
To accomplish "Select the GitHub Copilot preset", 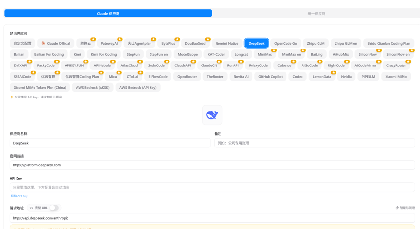I will tap(270, 77).
